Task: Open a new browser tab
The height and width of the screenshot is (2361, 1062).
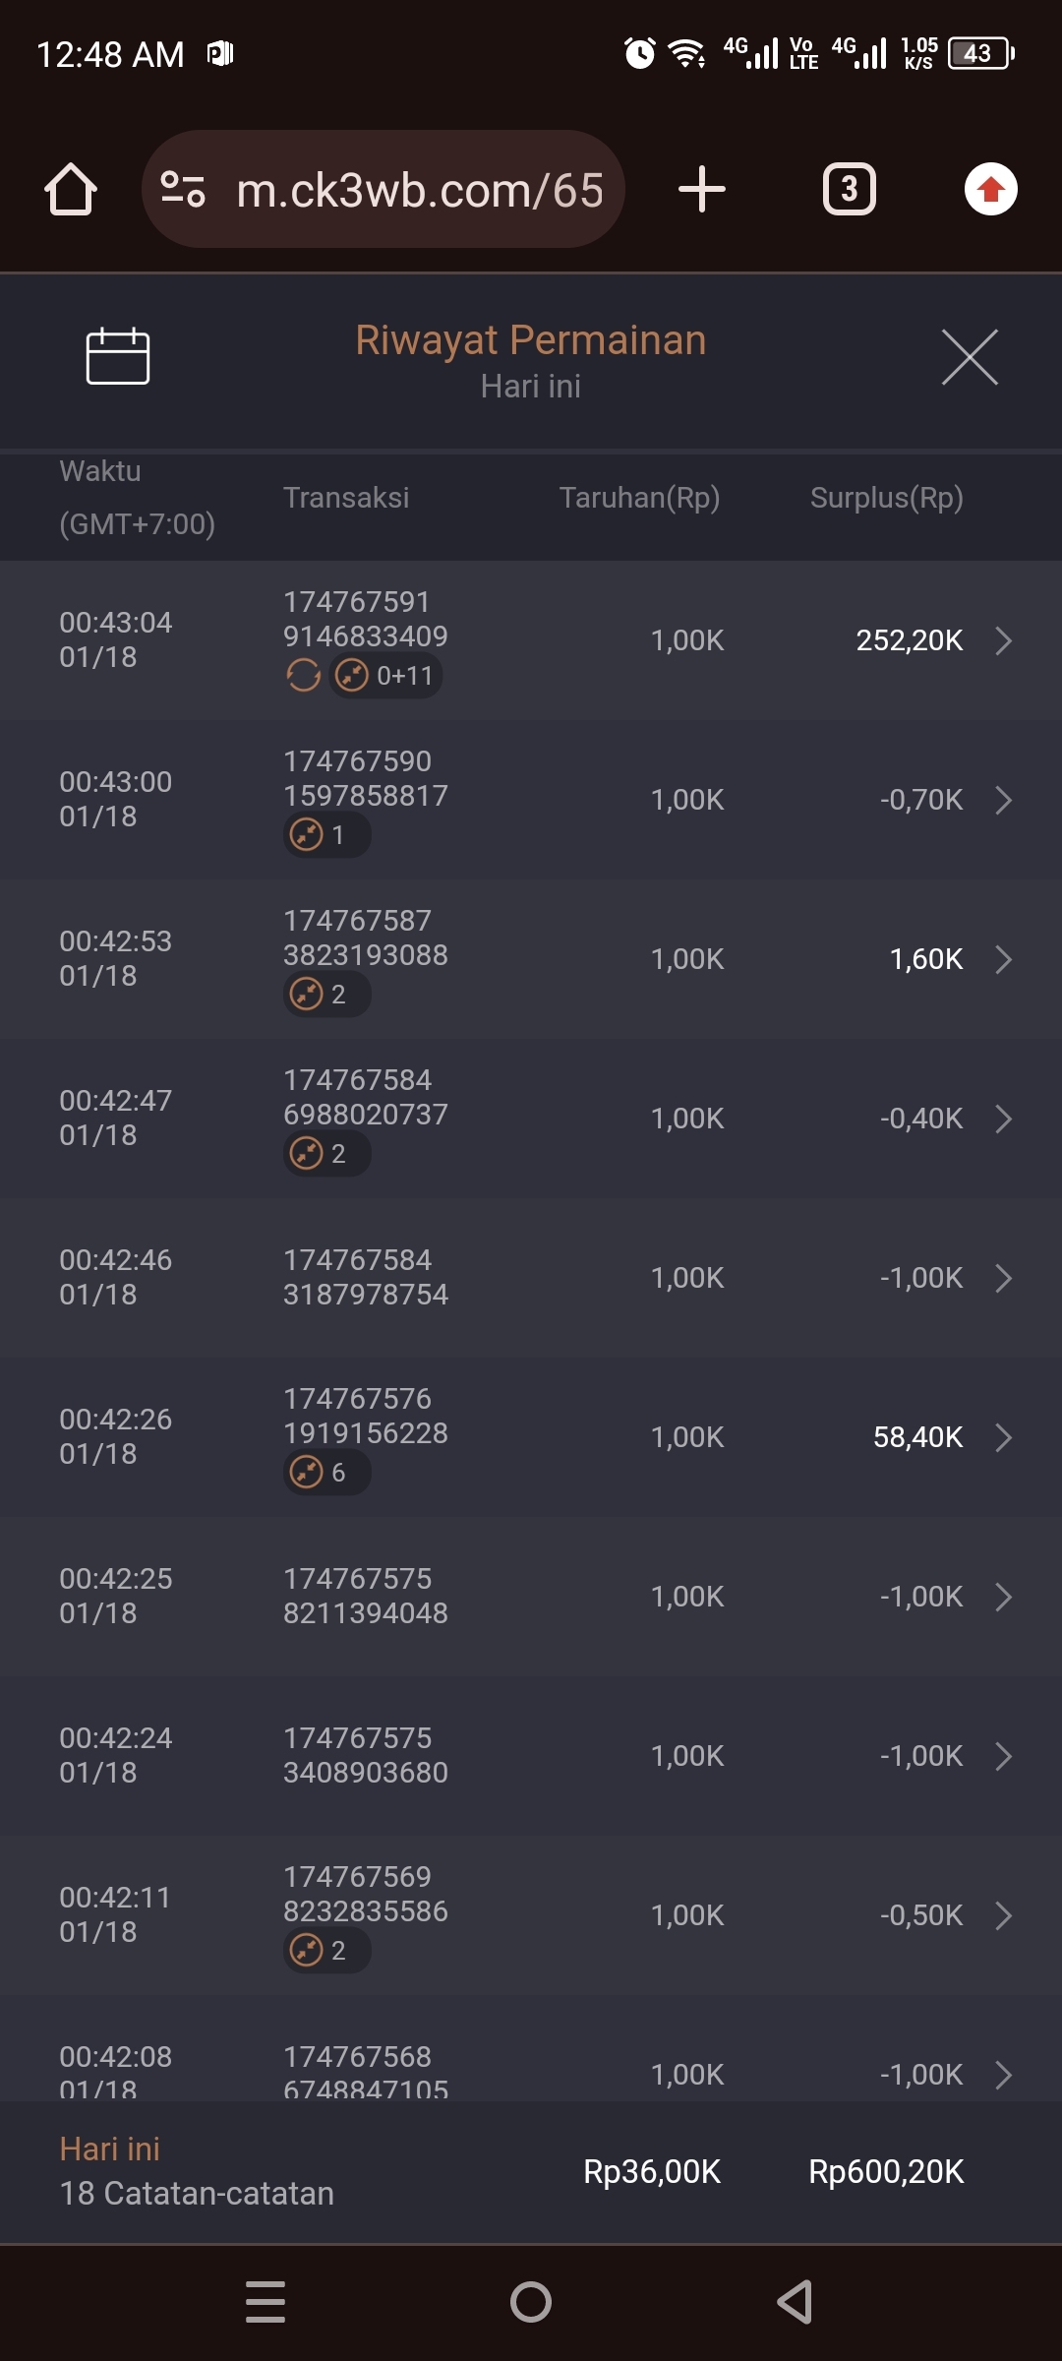Action: [702, 189]
